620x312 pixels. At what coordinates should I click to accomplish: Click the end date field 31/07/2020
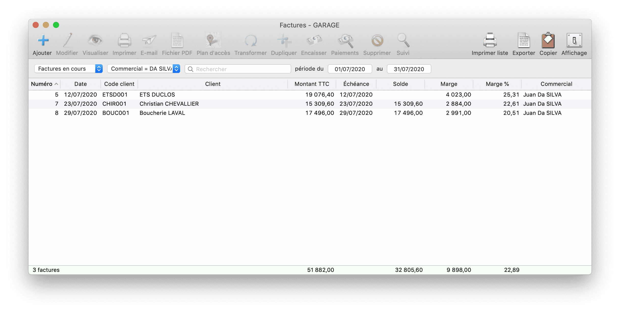(x=409, y=69)
